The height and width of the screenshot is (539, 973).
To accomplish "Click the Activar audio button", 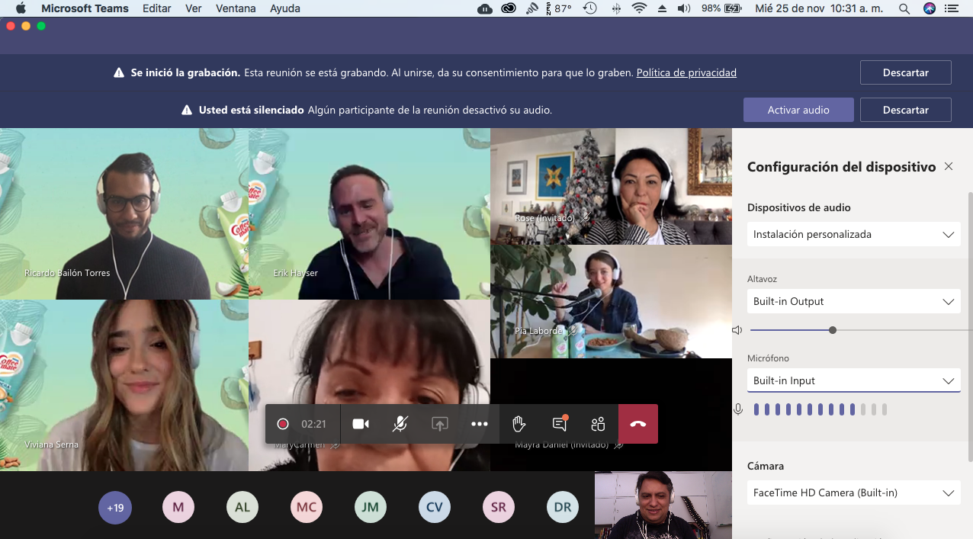I will tap(798, 110).
